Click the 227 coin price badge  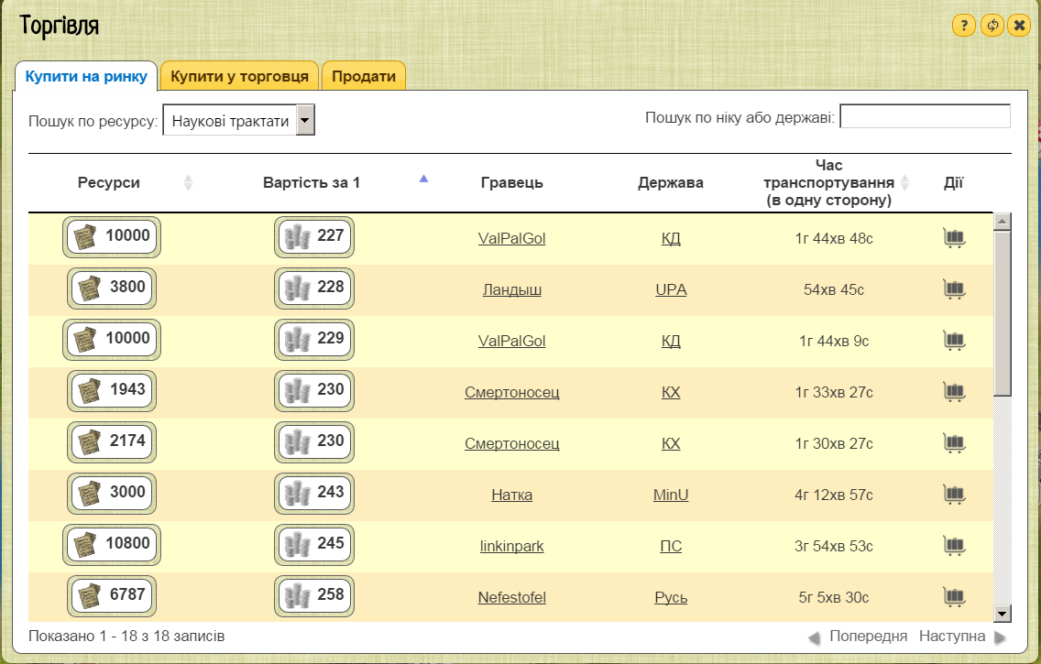point(314,237)
